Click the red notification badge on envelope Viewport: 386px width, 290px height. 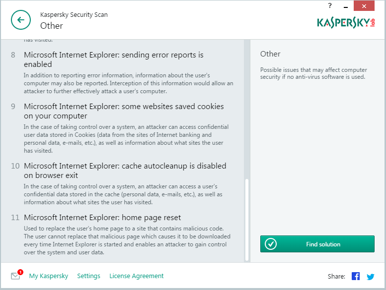[20, 272]
